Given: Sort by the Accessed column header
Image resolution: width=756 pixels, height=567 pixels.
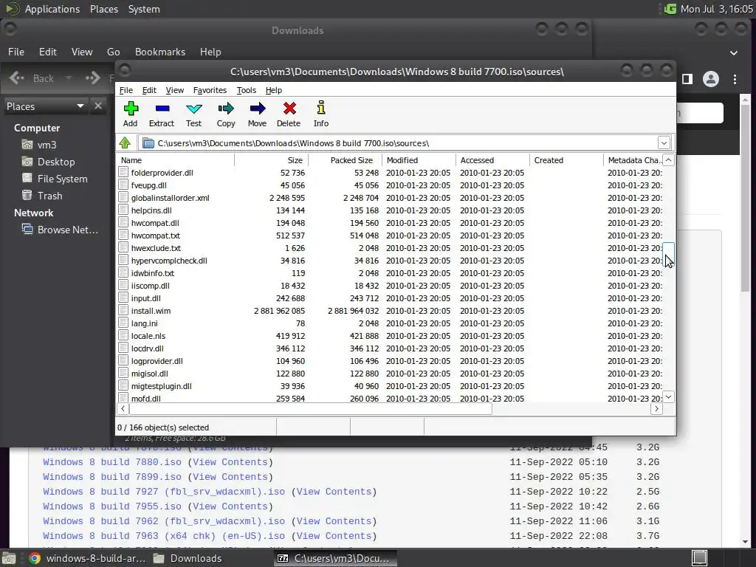Looking at the screenshot, I should click(x=492, y=160).
